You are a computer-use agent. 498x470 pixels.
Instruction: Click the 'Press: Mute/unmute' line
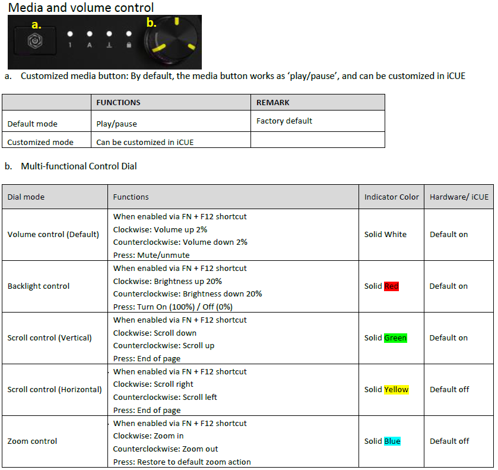(x=151, y=255)
